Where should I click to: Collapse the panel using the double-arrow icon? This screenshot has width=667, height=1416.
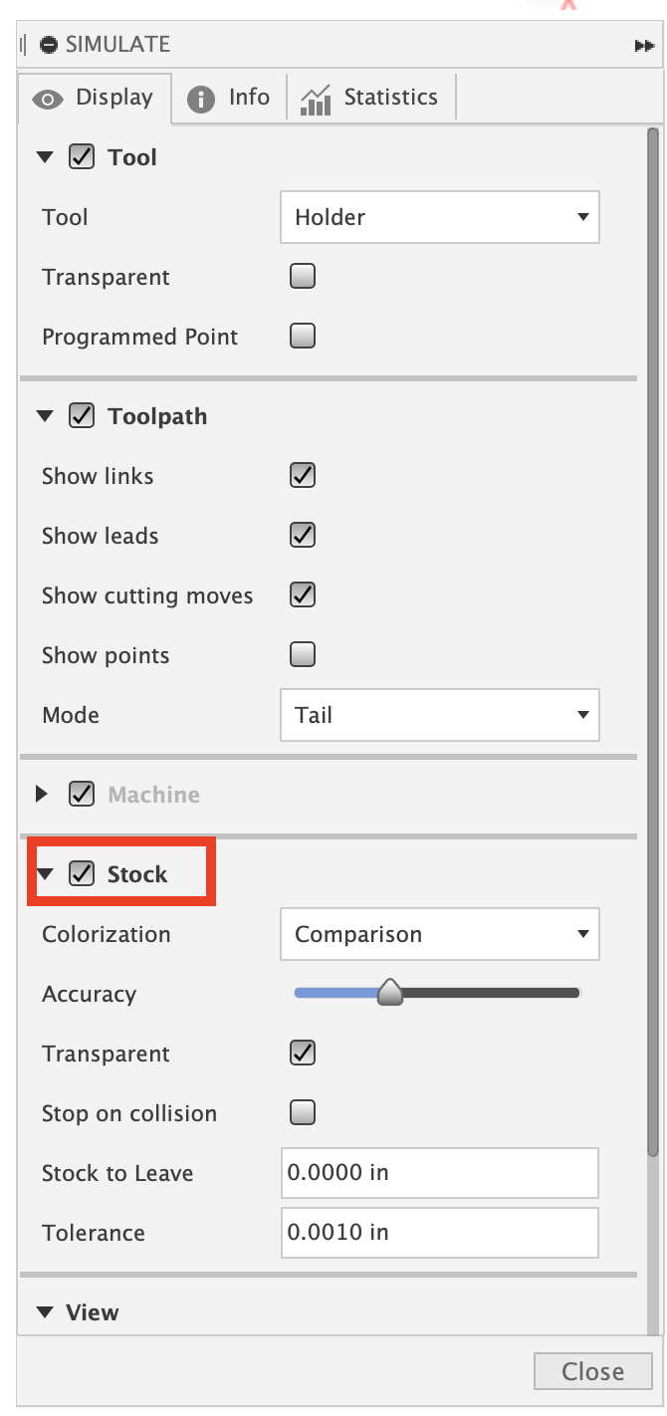point(645,44)
